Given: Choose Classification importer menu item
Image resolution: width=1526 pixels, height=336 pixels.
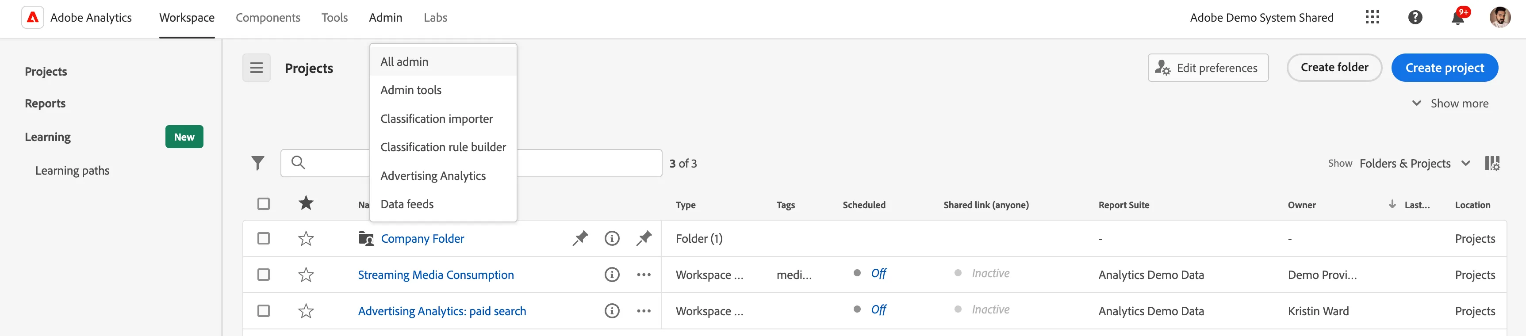Looking at the screenshot, I should coord(443,118).
